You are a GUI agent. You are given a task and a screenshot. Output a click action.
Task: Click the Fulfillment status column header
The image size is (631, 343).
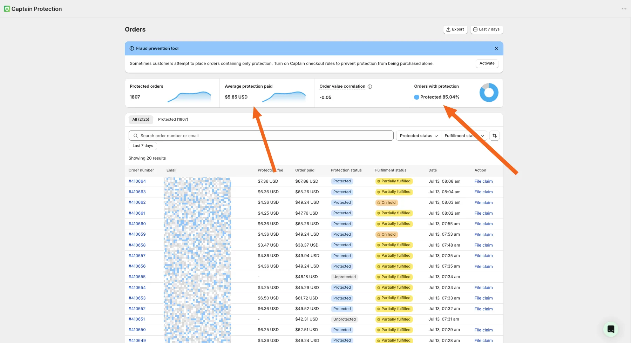point(391,170)
